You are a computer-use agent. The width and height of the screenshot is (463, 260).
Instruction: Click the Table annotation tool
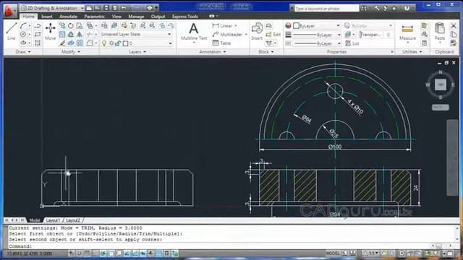click(221, 43)
